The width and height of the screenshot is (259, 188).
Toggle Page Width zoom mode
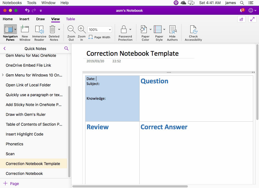point(99,37)
